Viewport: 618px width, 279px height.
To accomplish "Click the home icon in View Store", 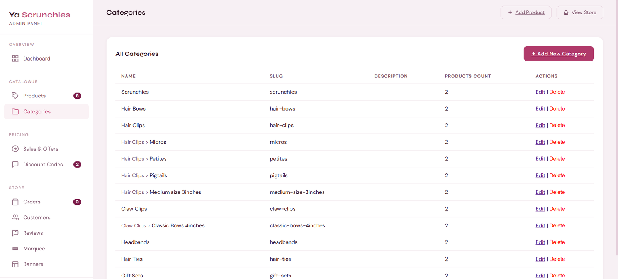I will pos(566,12).
